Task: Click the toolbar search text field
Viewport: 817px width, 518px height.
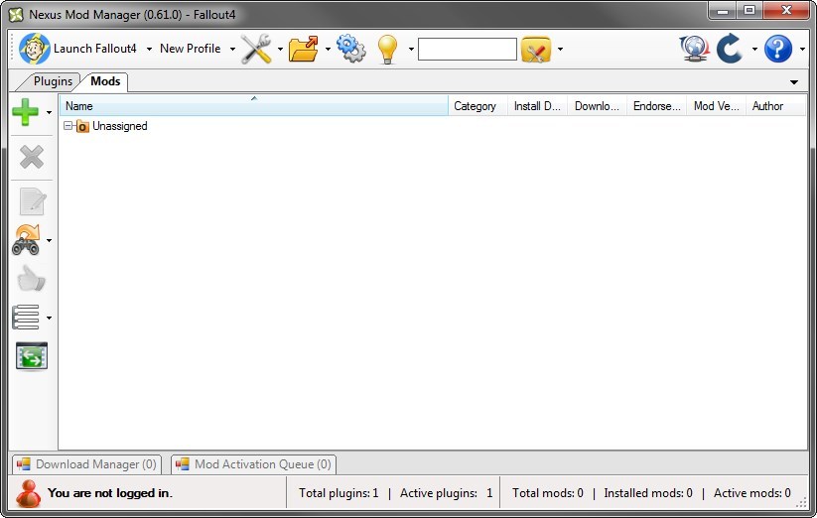Action: [468, 49]
